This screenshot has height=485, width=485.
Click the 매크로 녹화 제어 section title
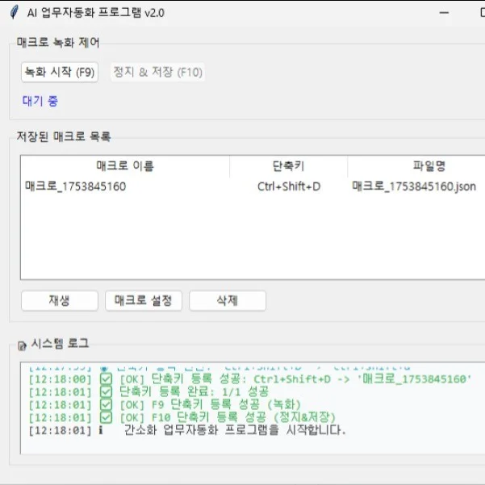58,43
